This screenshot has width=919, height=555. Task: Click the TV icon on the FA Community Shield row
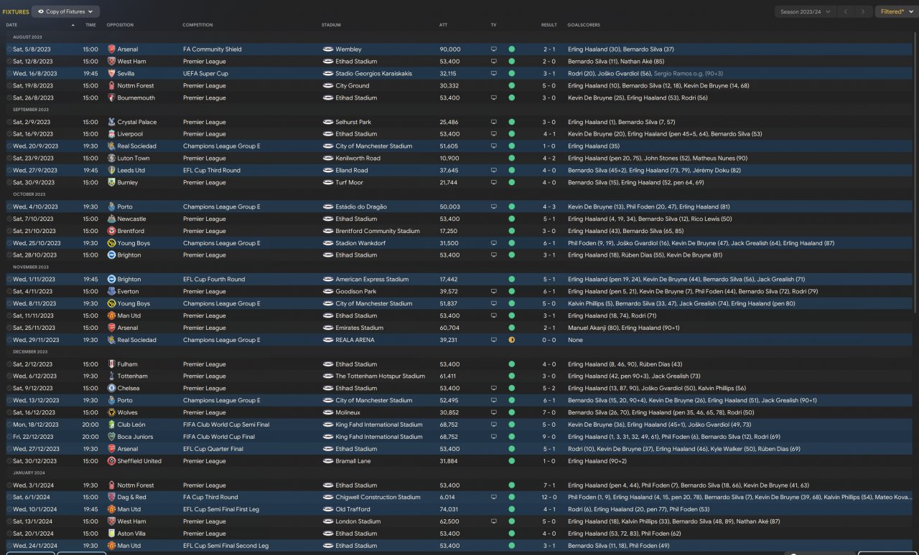tap(493, 49)
